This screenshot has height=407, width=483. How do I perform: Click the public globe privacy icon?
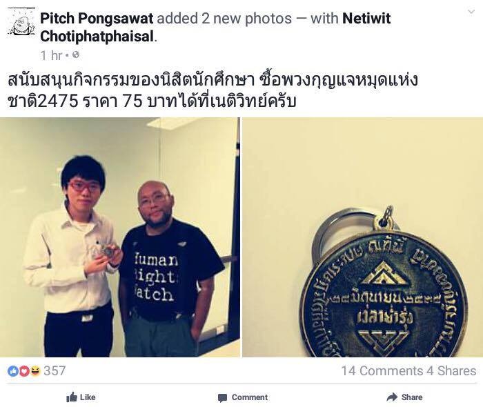click(76, 55)
